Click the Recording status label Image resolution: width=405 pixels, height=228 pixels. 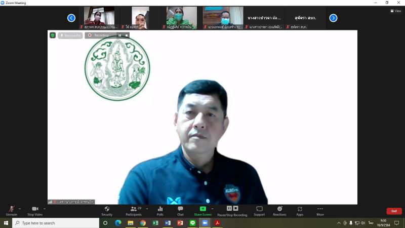pyautogui.click(x=102, y=35)
